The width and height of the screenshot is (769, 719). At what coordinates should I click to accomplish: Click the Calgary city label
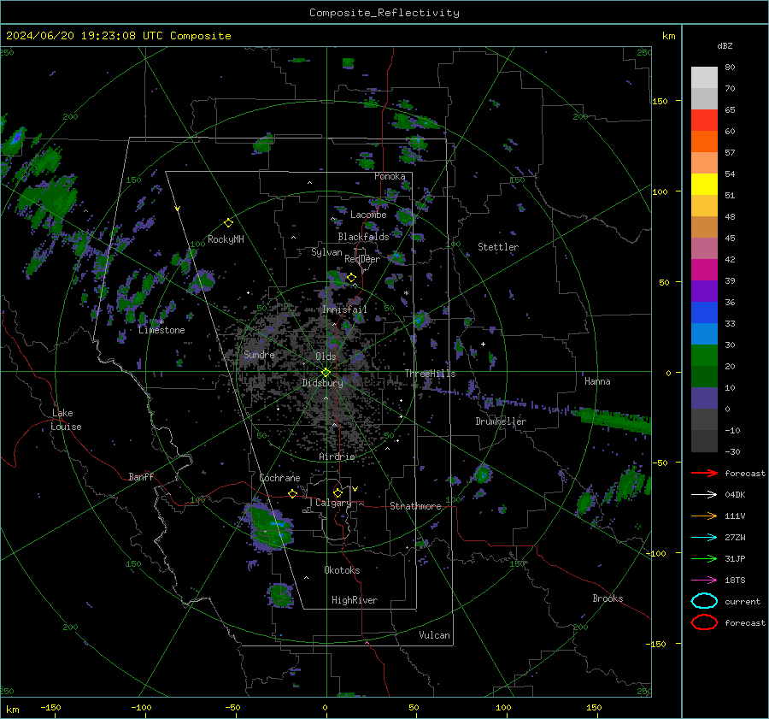[x=333, y=503]
